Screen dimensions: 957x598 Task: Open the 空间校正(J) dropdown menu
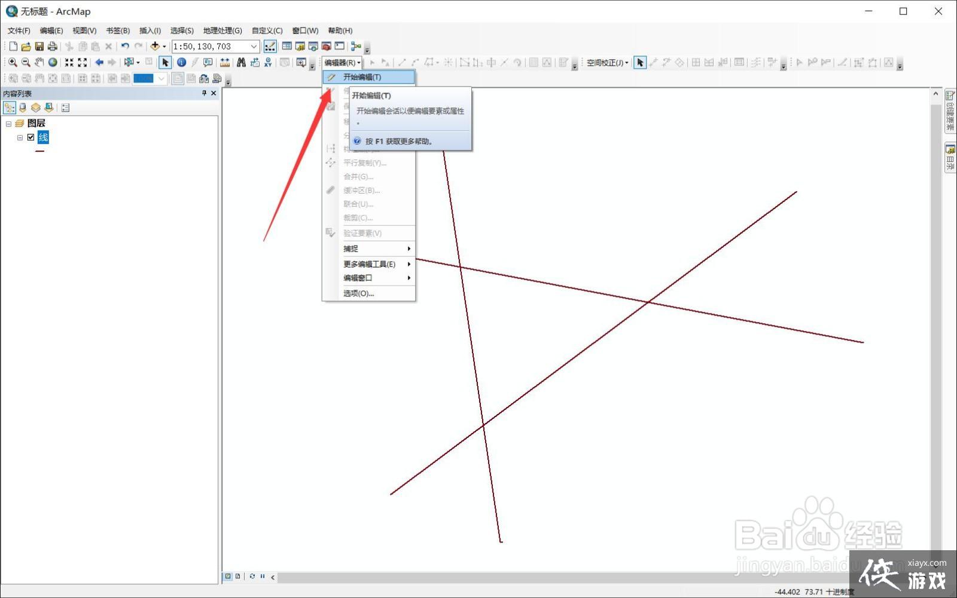pos(607,63)
